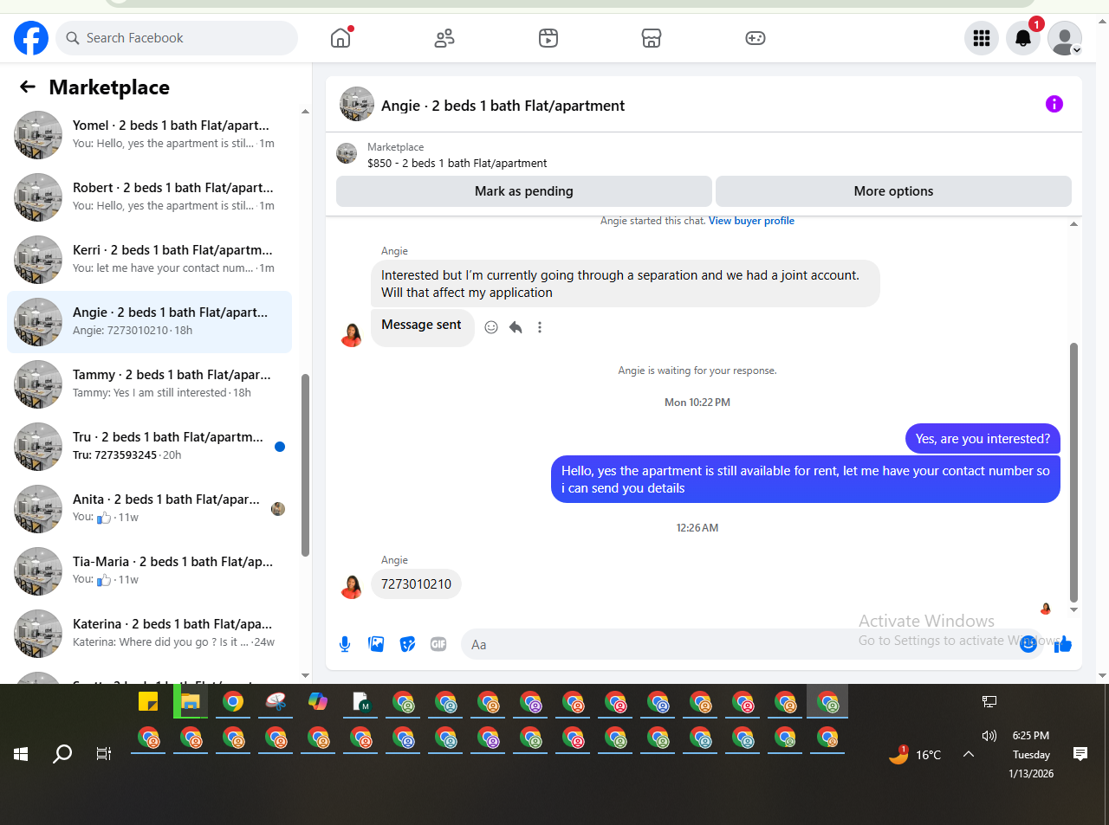Click the Facebook logo icon
The height and width of the screenshot is (825, 1109).
(31, 38)
